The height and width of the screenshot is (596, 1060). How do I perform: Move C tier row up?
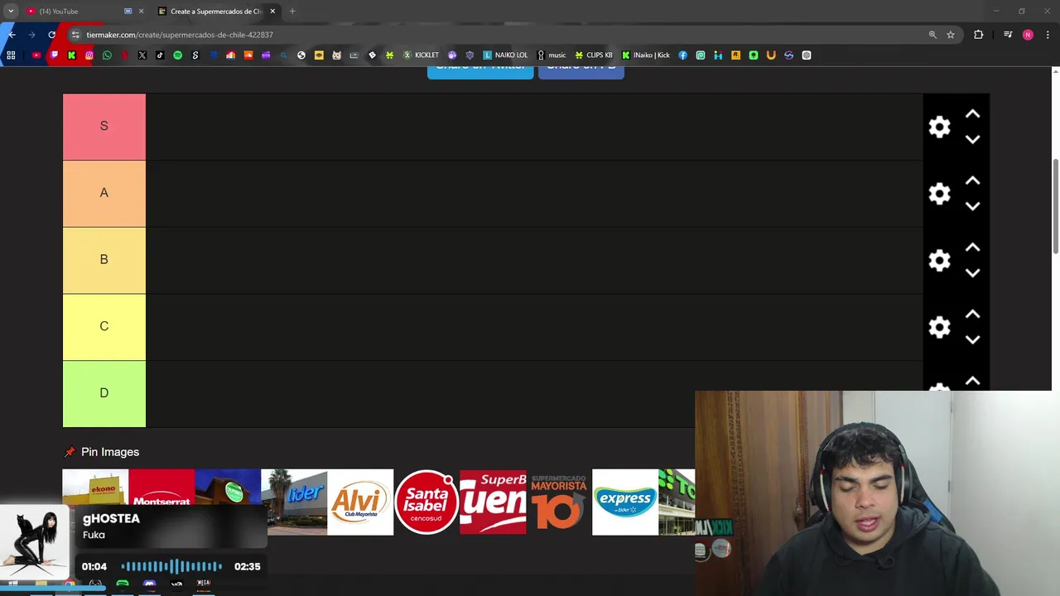coord(973,315)
